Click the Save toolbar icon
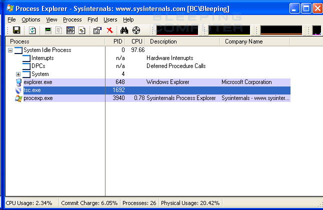Image resolution: width=323 pixels, height=210 pixels. tap(16, 30)
